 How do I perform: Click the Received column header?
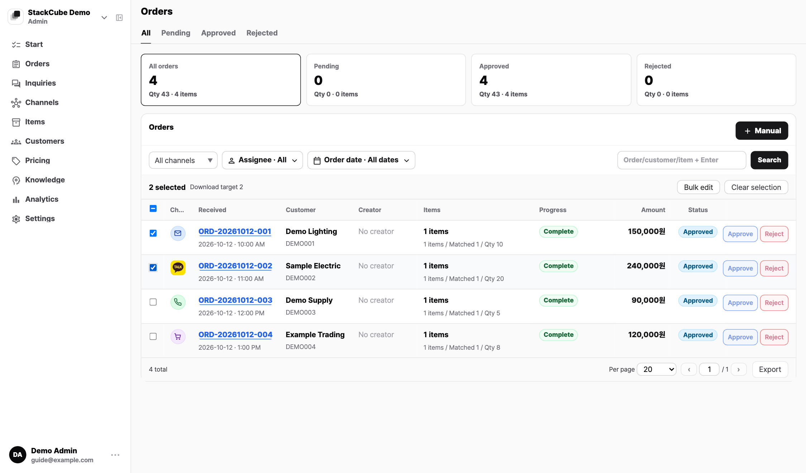pos(212,210)
